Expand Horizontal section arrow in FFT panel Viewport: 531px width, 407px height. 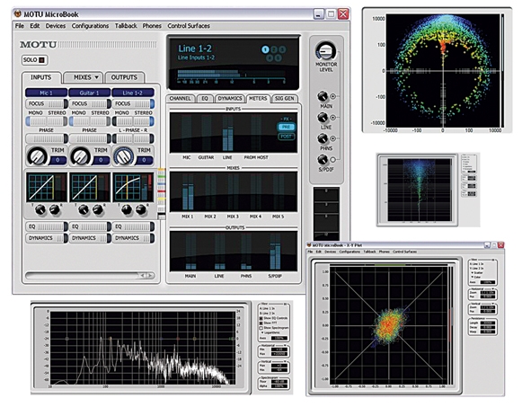point(286,345)
